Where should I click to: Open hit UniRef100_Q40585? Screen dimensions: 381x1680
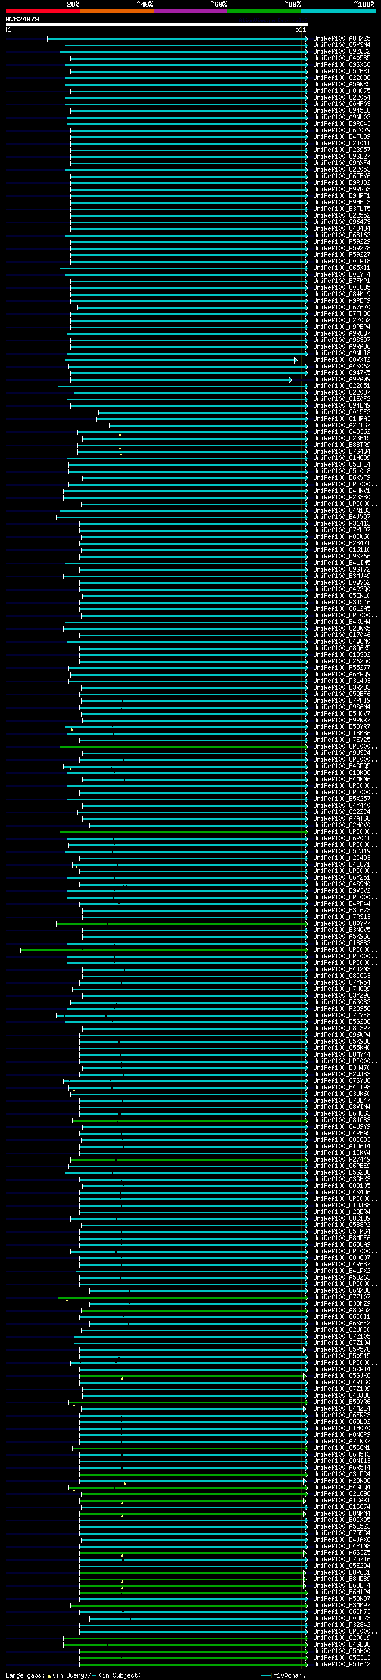[x=342, y=58]
